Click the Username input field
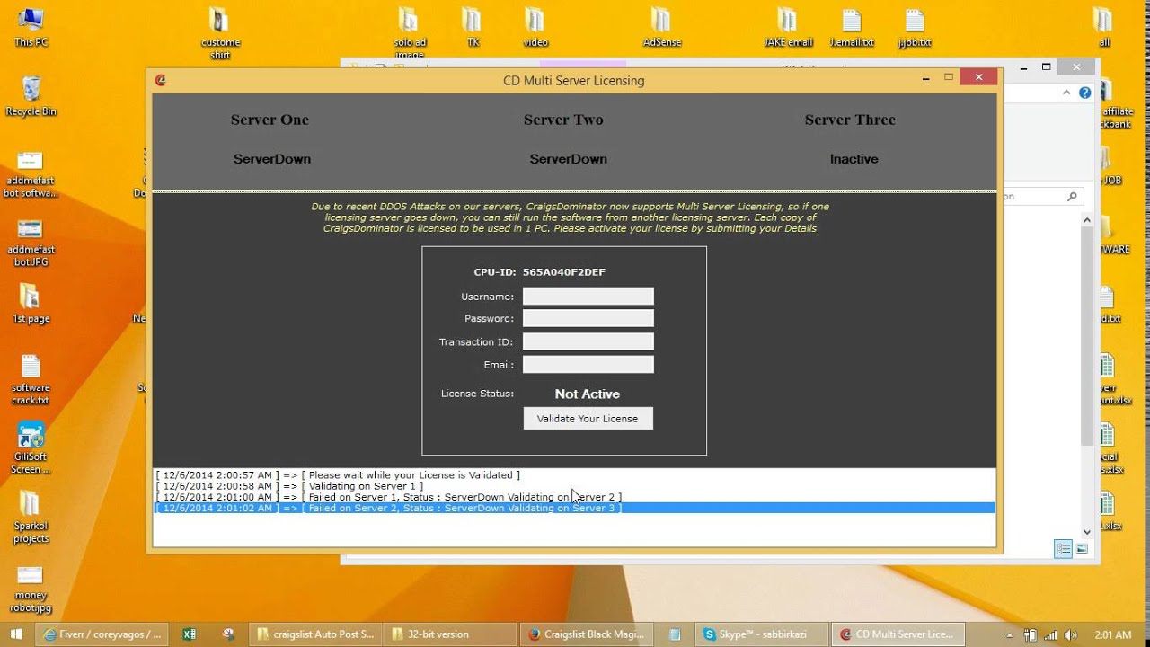The width and height of the screenshot is (1150, 647). (x=588, y=297)
